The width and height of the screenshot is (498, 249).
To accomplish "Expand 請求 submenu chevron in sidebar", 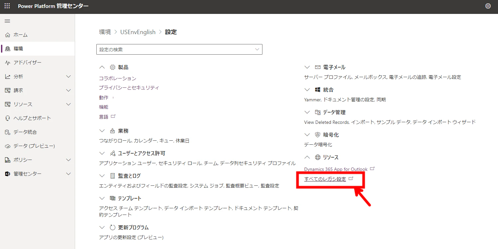I will click(x=68, y=90).
